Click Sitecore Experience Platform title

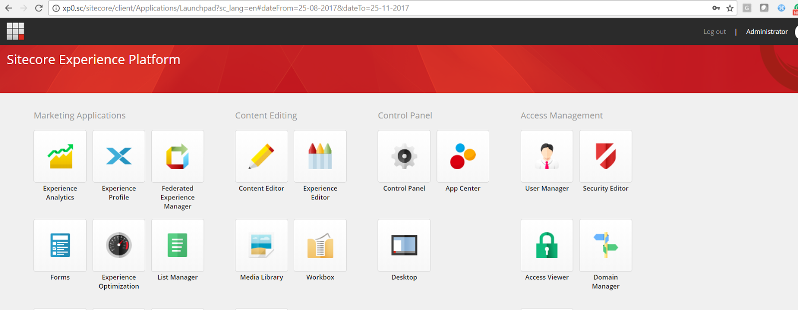(93, 59)
